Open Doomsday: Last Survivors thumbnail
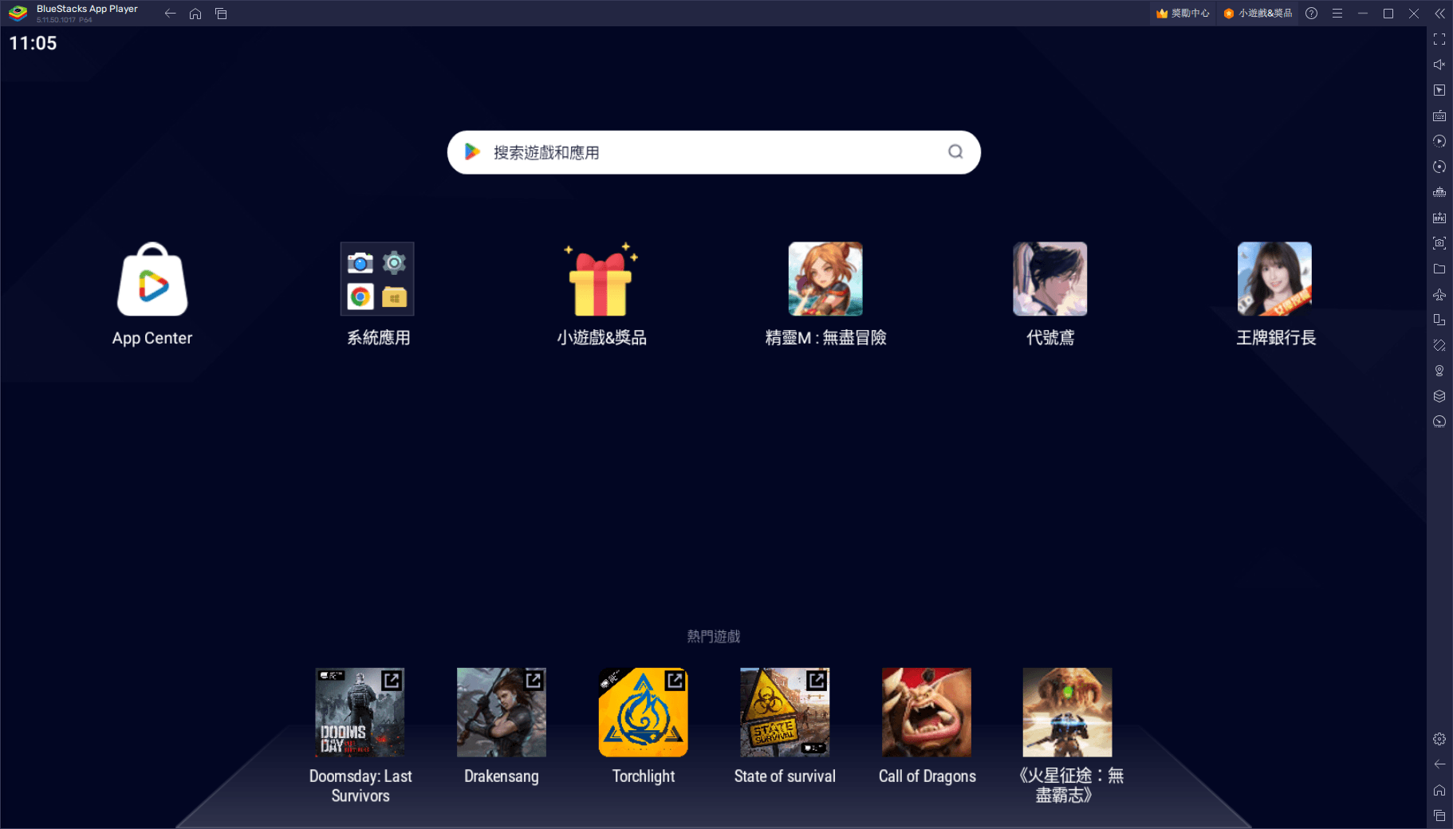The height and width of the screenshot is (829, 1453). pos(360,713)
